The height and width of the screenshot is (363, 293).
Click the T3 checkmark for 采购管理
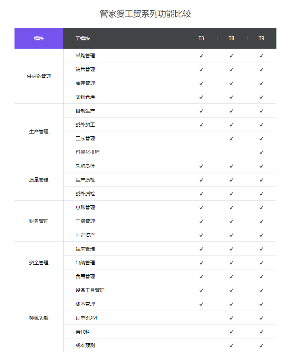point(201,56)
